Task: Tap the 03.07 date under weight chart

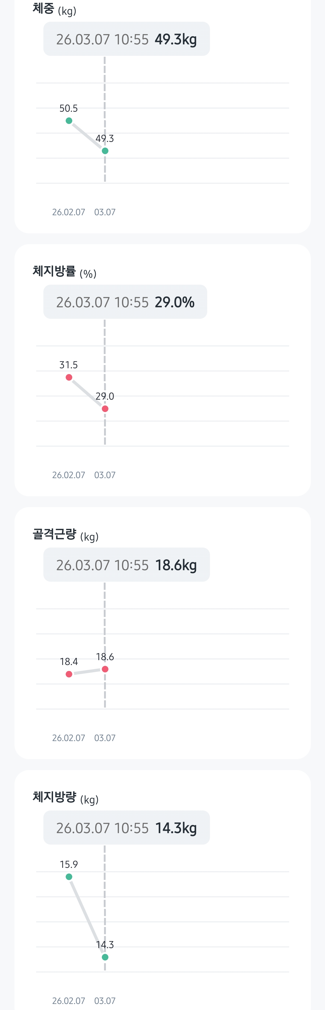Action: point(105,212)
